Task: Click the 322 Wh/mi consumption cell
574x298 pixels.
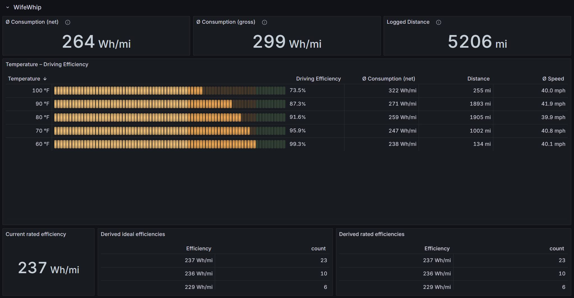Action: [x=381, y=91]
